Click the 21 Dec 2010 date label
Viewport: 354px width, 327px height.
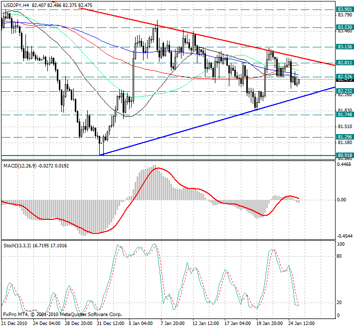(x=14, y=324)
